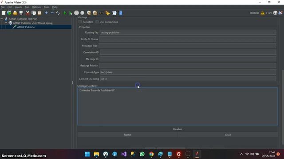This screenshot has width=284, height=159.
Task: Copy element toolbar icon
Action: click(x=34, y=13)
